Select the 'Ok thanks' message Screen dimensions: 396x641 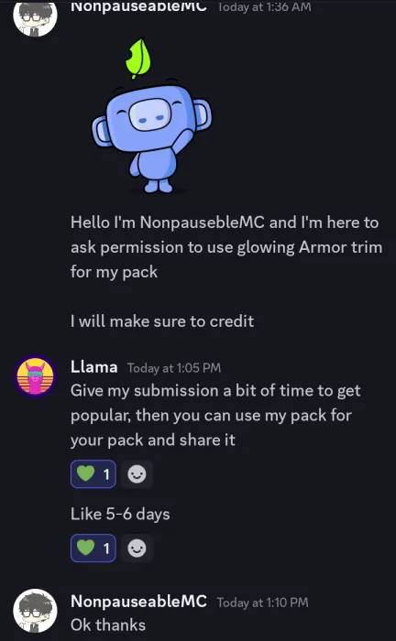pyautogui.click(x=108, y=625)
